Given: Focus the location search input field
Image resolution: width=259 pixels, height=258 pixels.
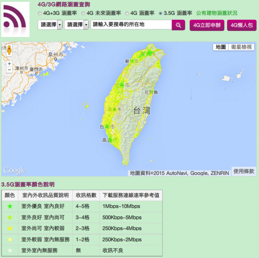Looking at the screenshot, I should tap(131, 25).
